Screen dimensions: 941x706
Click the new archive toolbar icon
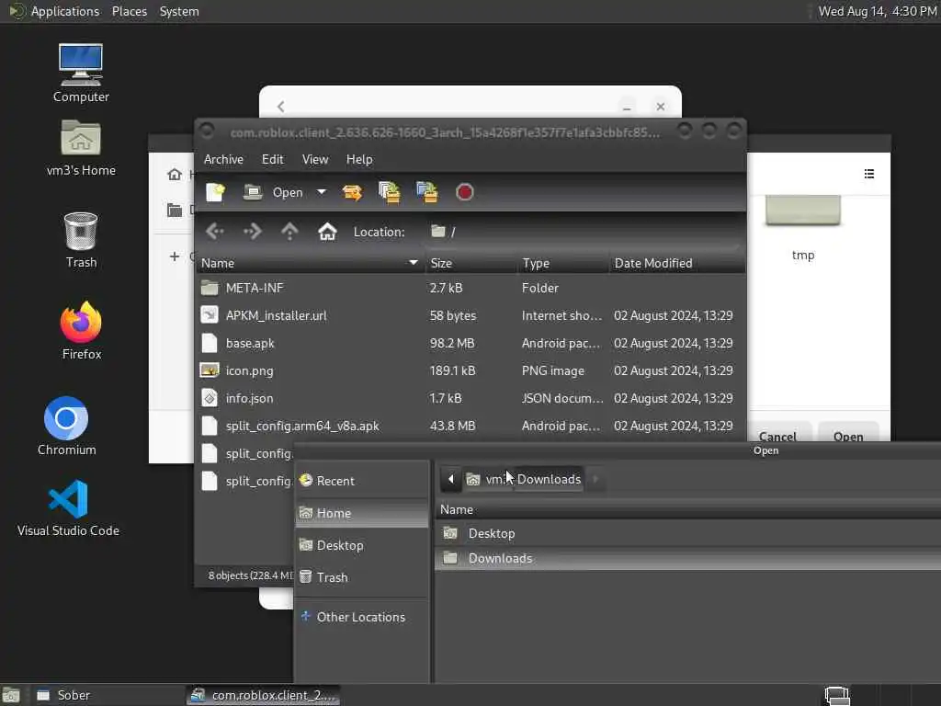click(215, 192)
